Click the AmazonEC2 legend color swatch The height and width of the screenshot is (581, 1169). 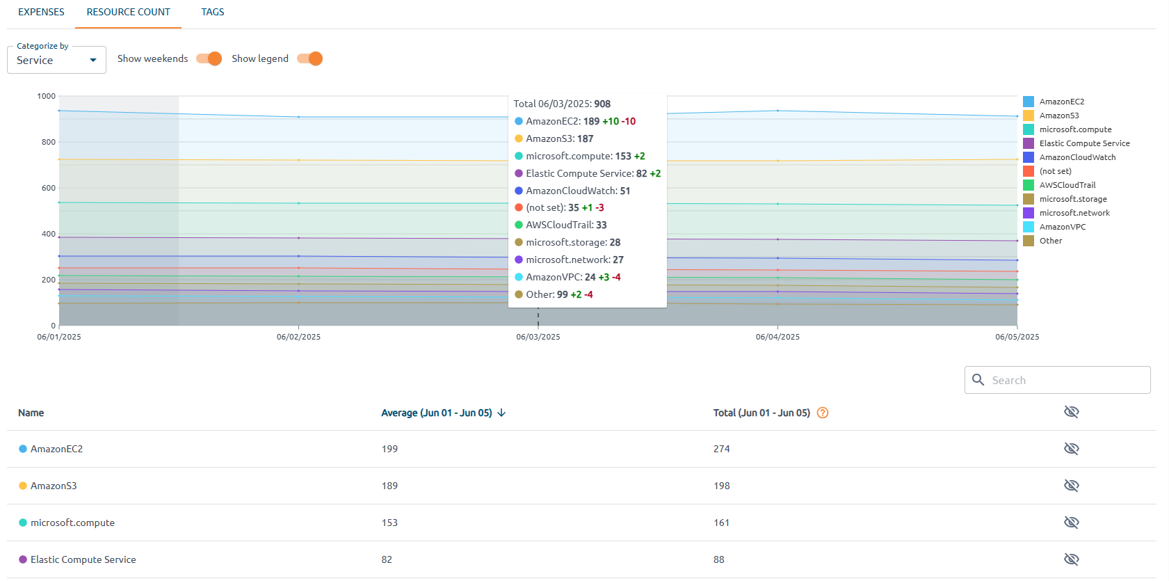coord(1029,102)
